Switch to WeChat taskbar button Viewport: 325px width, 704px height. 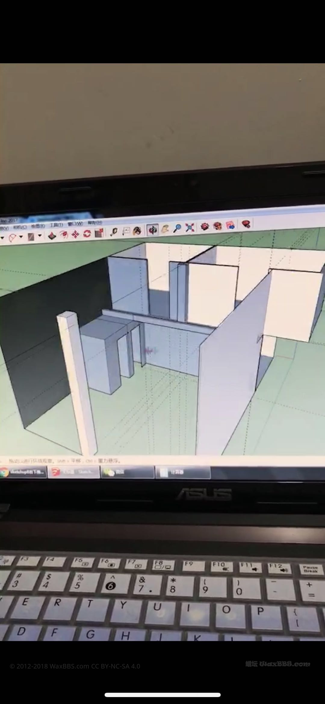coord(128,472)
